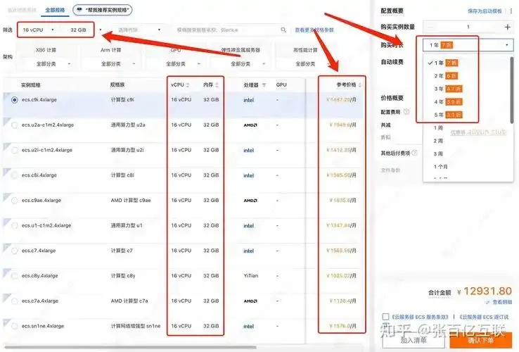Image resolution: width=519 pixels, height=352 pixels.
Task: Click the 保存为启动模板 link
Action: point(485,11)
